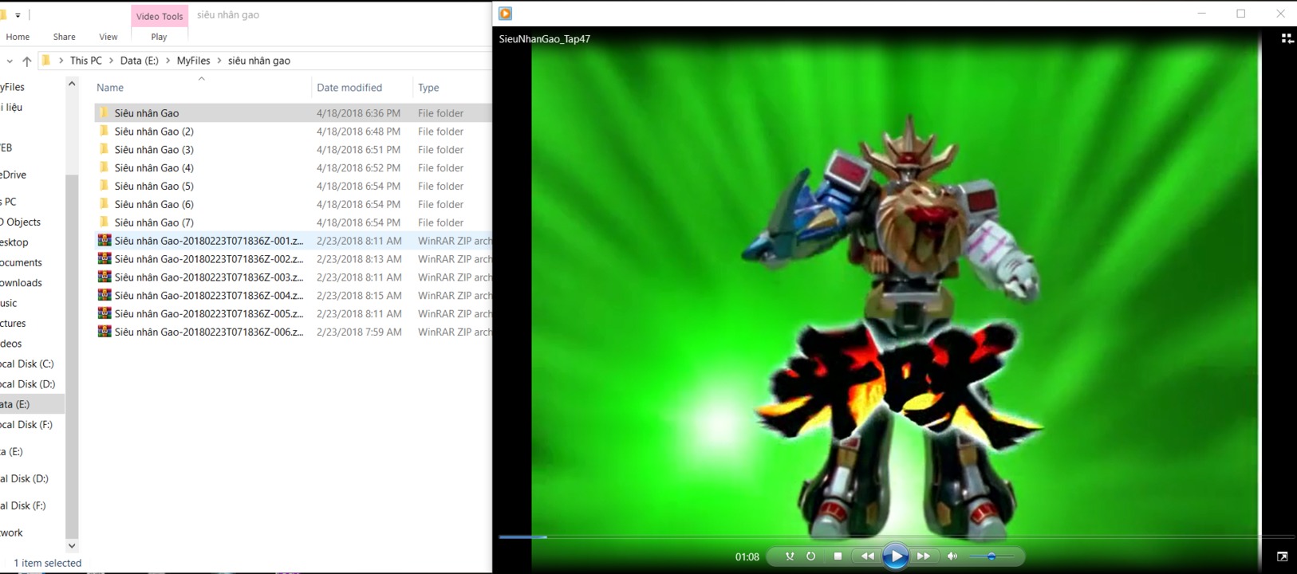Click the Video Tools contextual tab
1297x574 pixels.
pos(160,16)
